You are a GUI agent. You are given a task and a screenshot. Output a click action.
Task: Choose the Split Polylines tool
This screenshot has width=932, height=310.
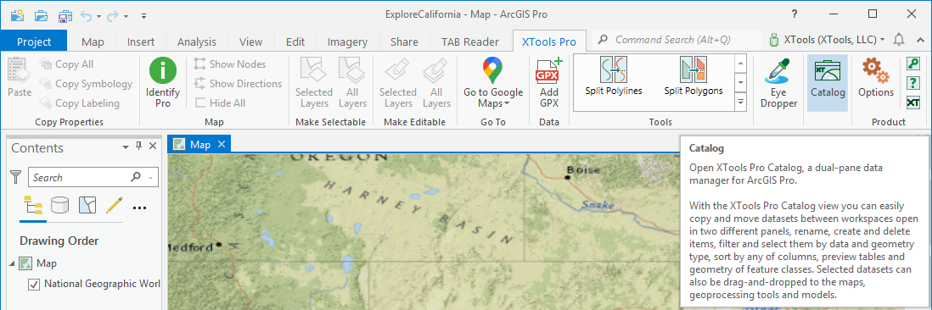614,76
